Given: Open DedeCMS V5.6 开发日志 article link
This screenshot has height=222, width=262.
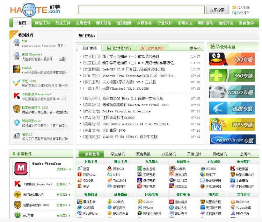Looking at the screenshot, I should point(133,69).
